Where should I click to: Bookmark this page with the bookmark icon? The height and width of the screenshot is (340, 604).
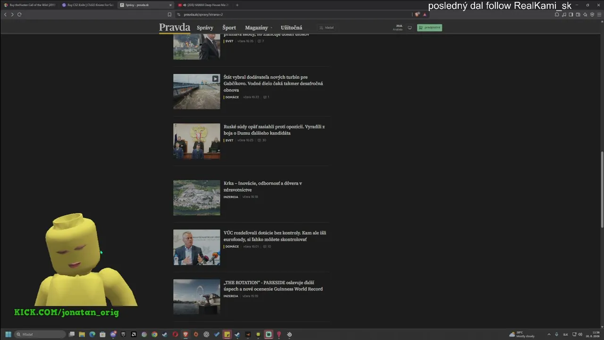click(x=169, y=15)
